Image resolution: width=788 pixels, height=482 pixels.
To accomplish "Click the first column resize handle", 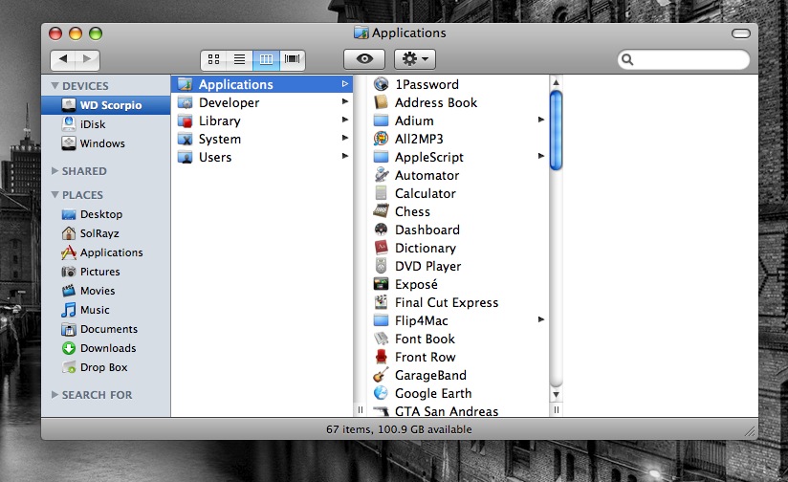I will point(361,410).
